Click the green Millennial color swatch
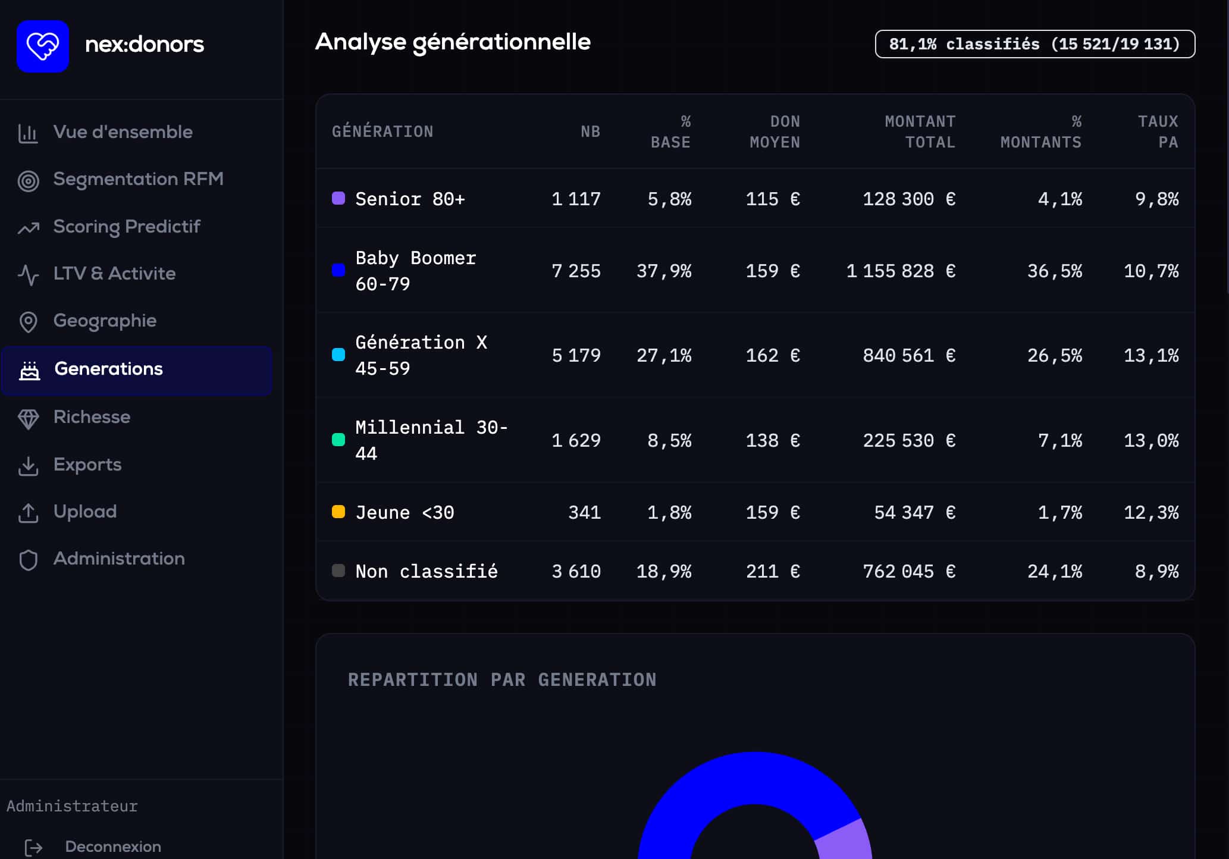Screen dimensions: 1229x859 click(338, 440)
